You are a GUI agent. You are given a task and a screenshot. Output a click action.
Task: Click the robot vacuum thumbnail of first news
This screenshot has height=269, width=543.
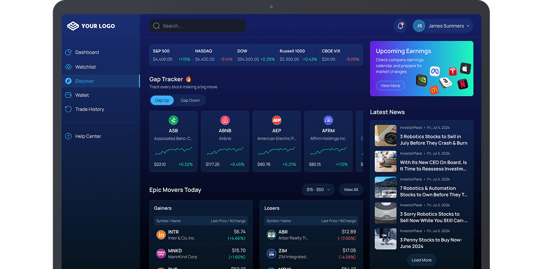pos(385,136)
